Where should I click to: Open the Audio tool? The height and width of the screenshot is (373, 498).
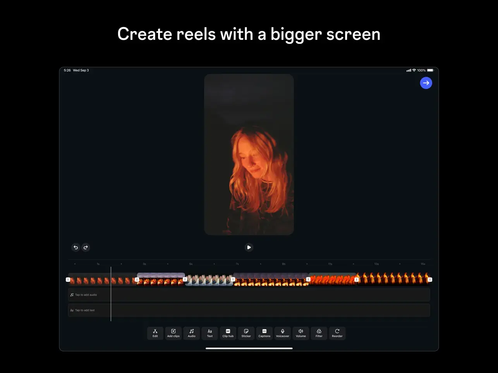pyautogui.click(x=191, y=333)
